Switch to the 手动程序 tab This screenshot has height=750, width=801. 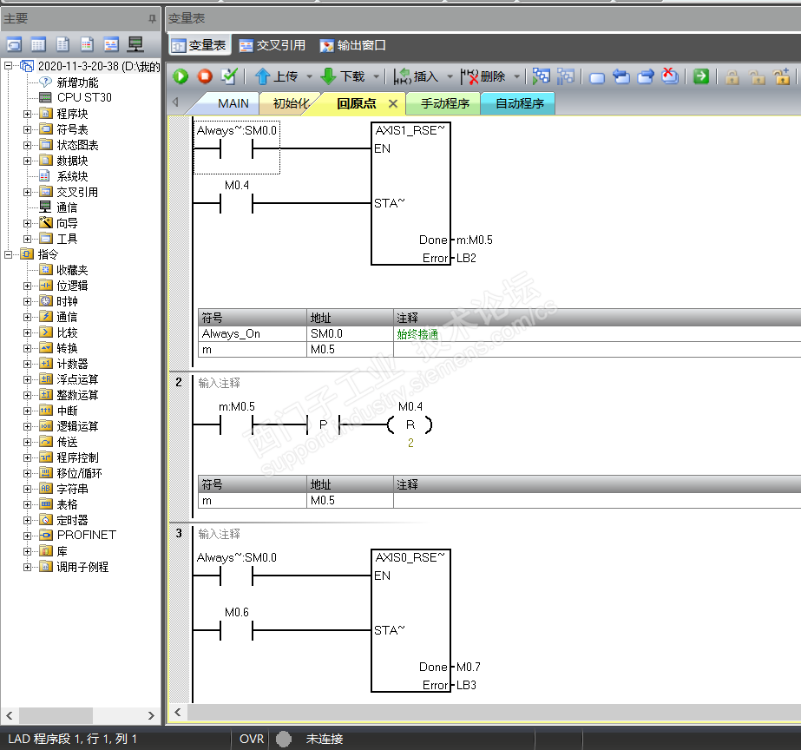(444, 103)
